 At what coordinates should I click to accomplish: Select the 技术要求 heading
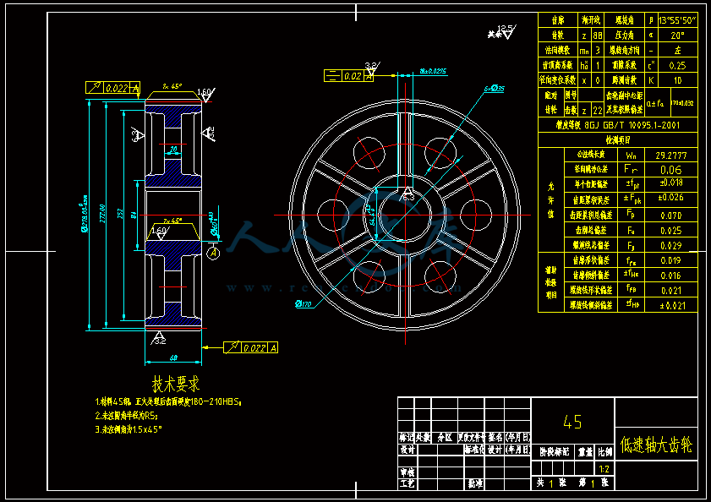click(176, 384)
